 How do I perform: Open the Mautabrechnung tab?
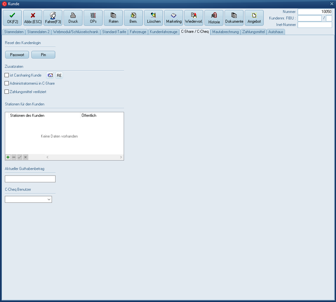tap(225, 32)
